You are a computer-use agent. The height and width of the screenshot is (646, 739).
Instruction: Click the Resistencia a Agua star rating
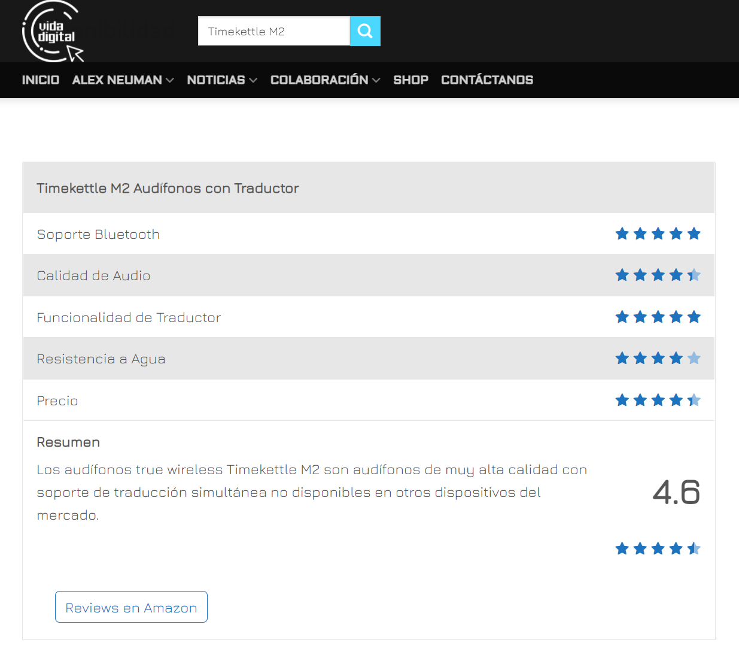(658, 359)
